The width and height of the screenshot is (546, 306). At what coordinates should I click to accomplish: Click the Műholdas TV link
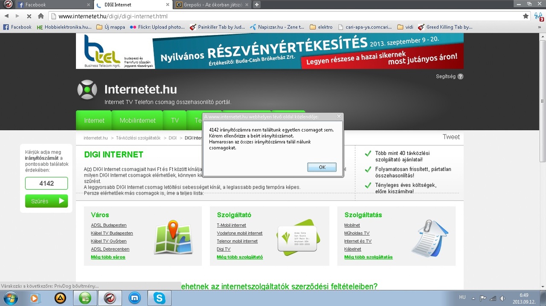[x=357, y=233]
